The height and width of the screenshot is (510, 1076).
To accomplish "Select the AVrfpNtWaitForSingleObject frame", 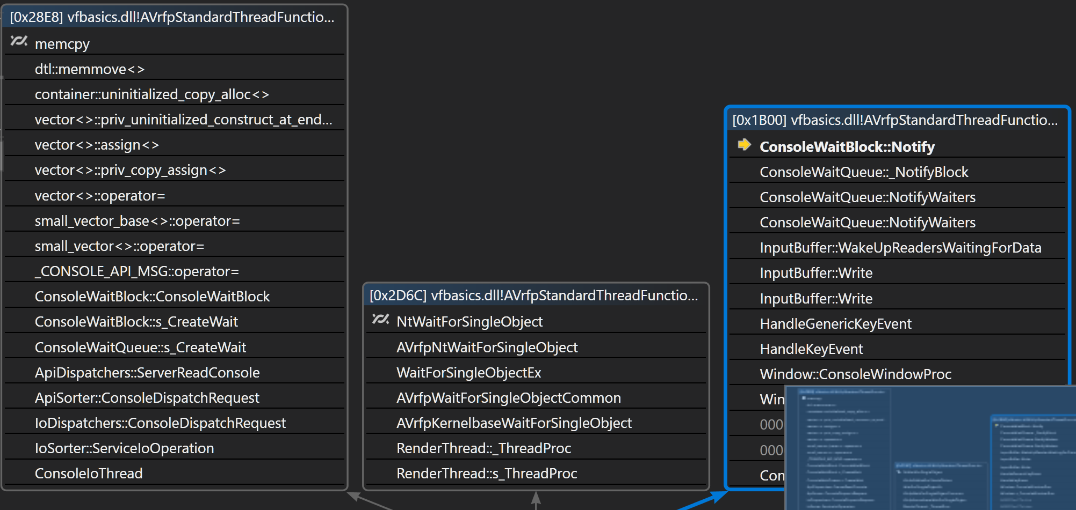I will click(536, 348).
